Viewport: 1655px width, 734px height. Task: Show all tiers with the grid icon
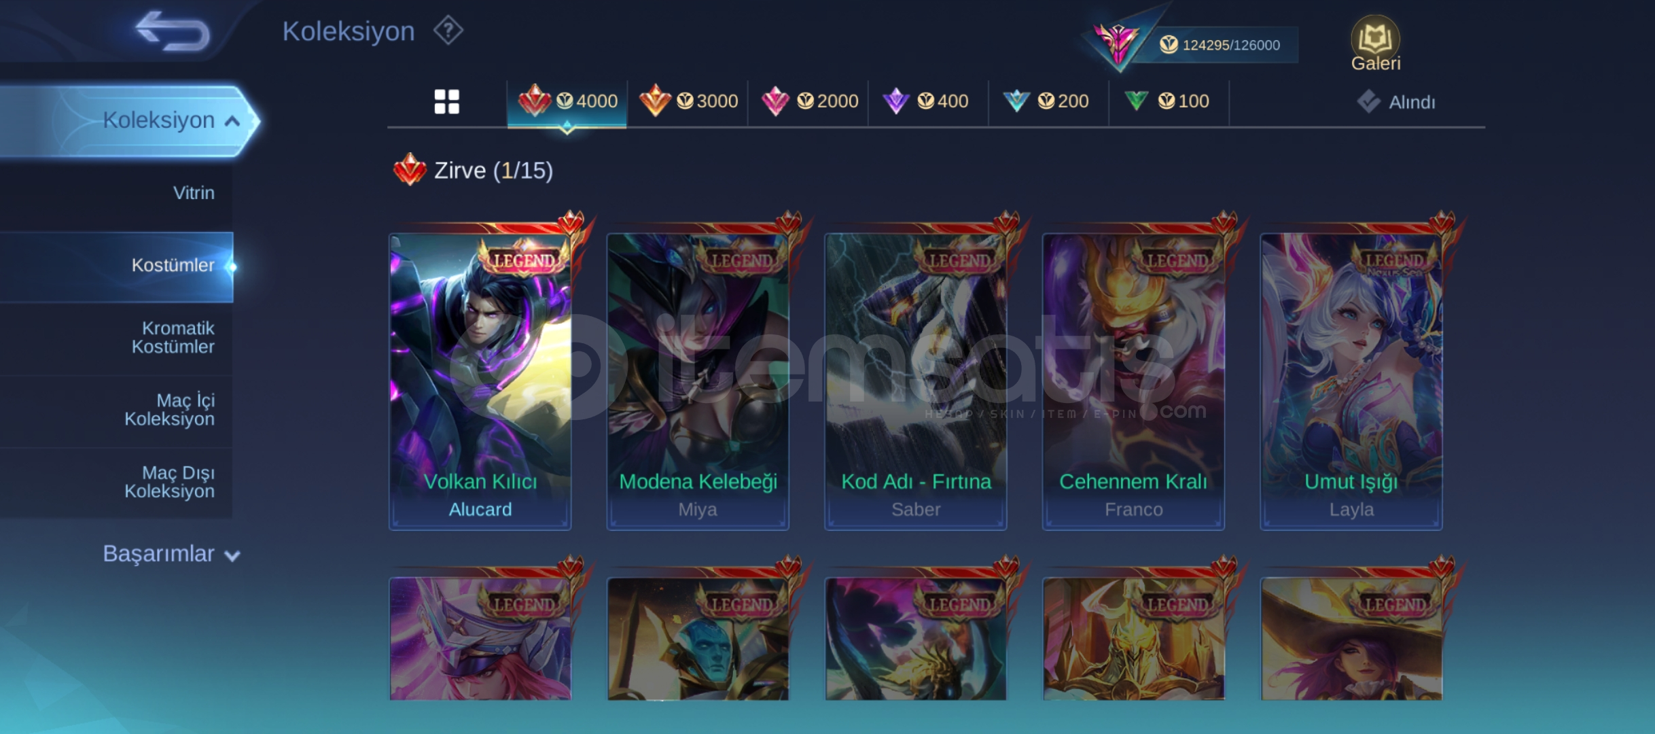[446, 102]
